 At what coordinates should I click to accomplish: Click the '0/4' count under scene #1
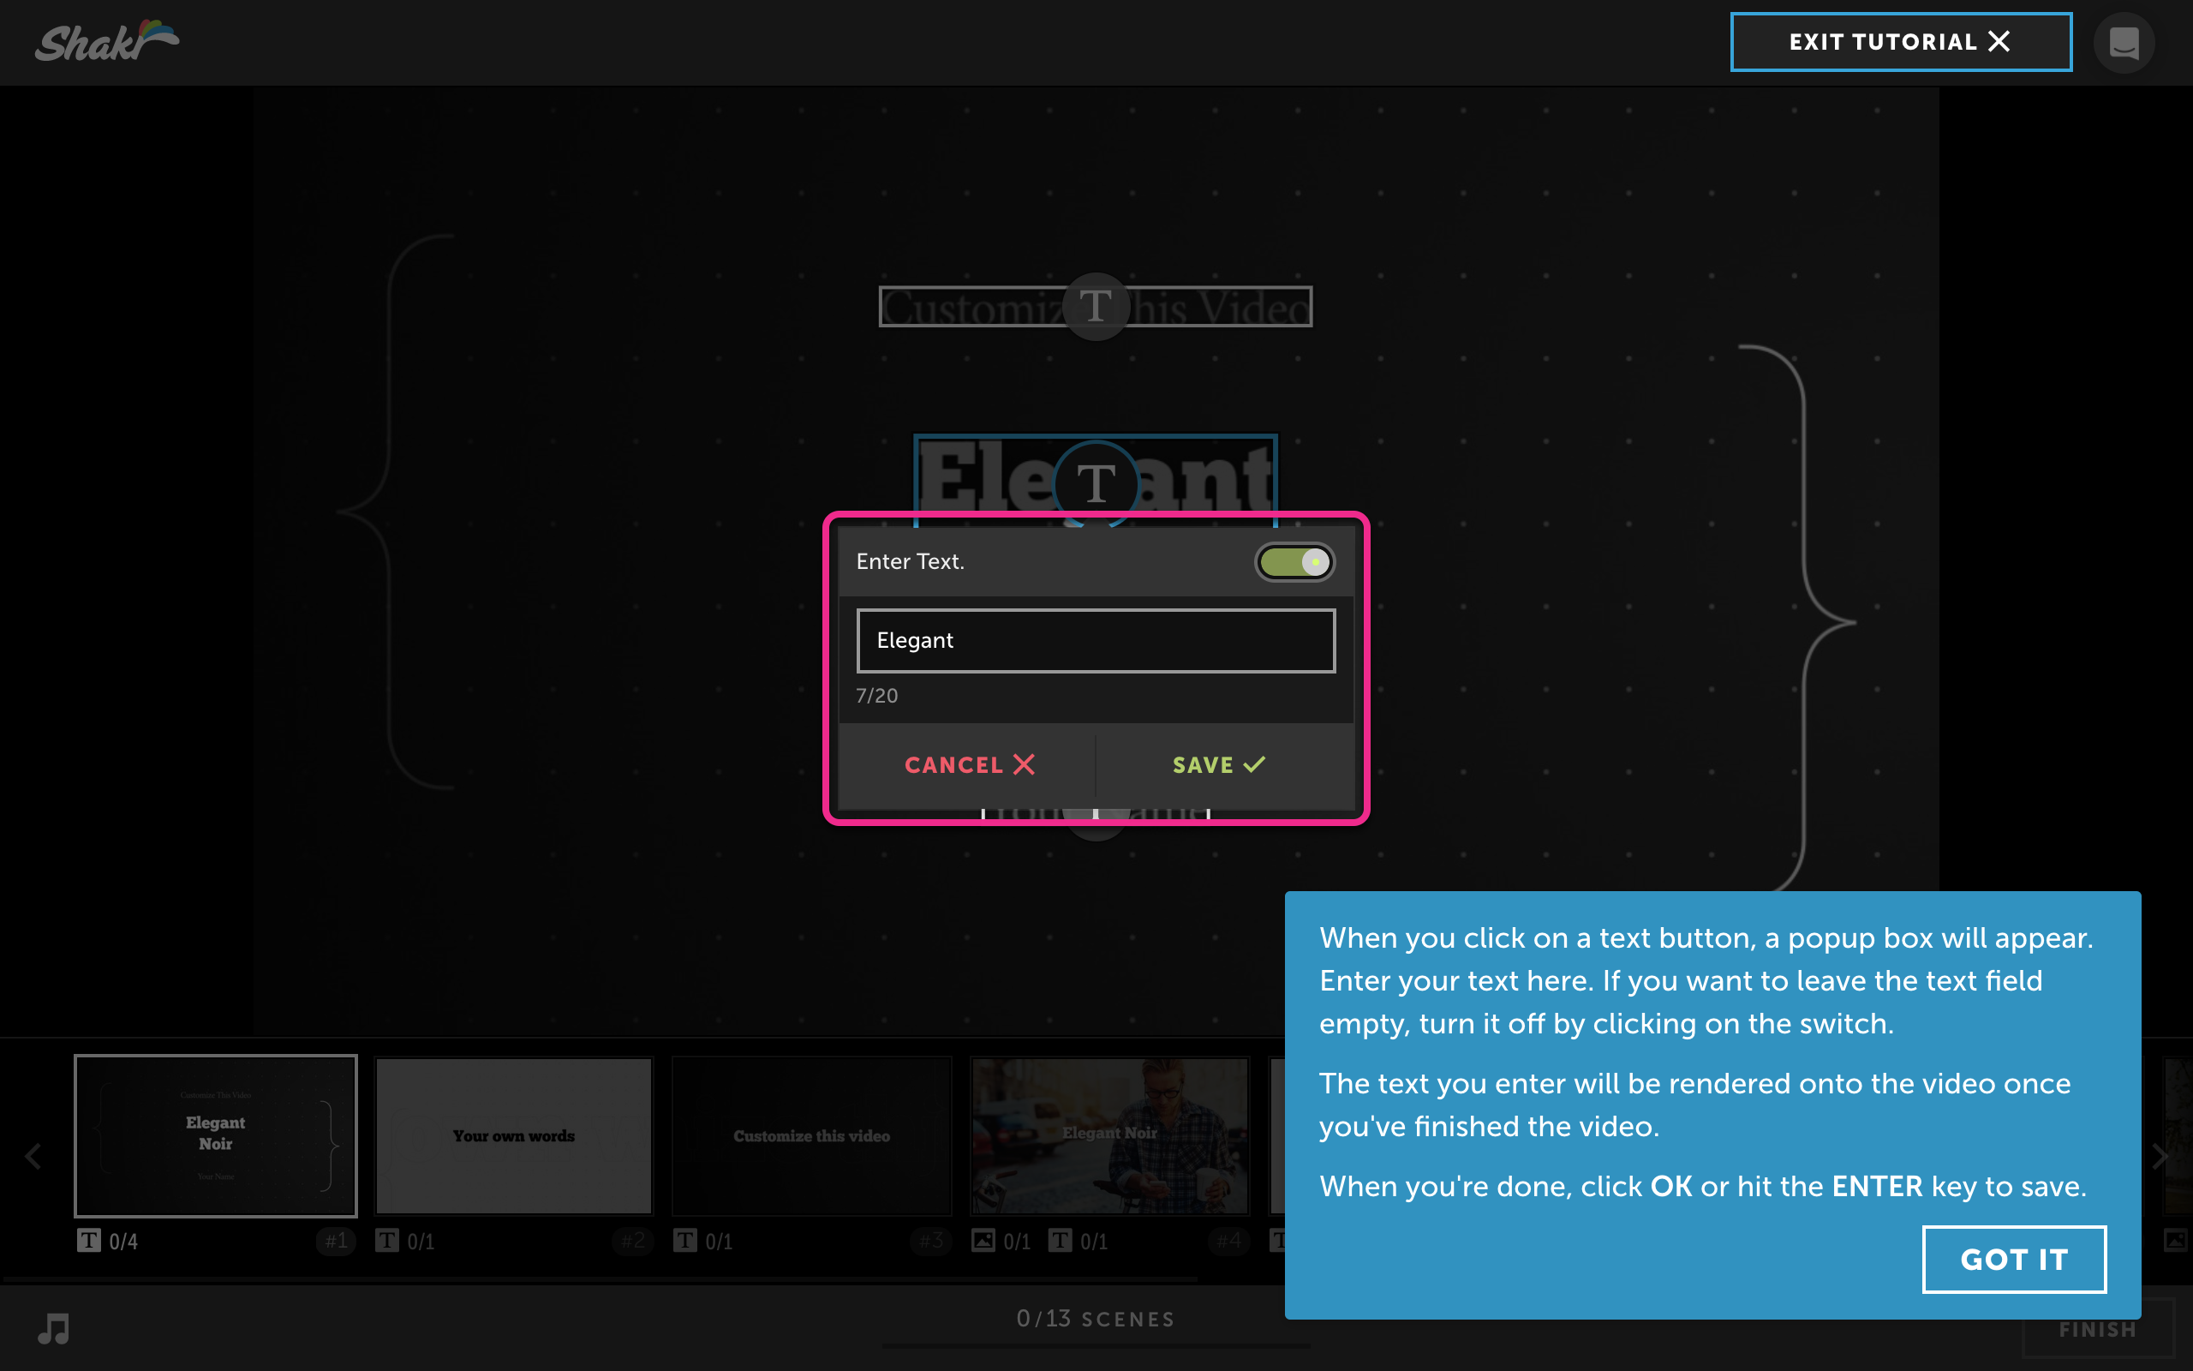123,1242
